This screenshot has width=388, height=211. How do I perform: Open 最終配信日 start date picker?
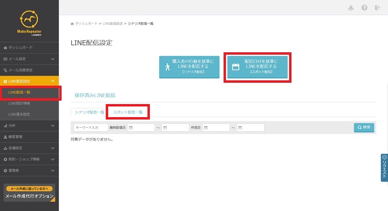point(141,128)
